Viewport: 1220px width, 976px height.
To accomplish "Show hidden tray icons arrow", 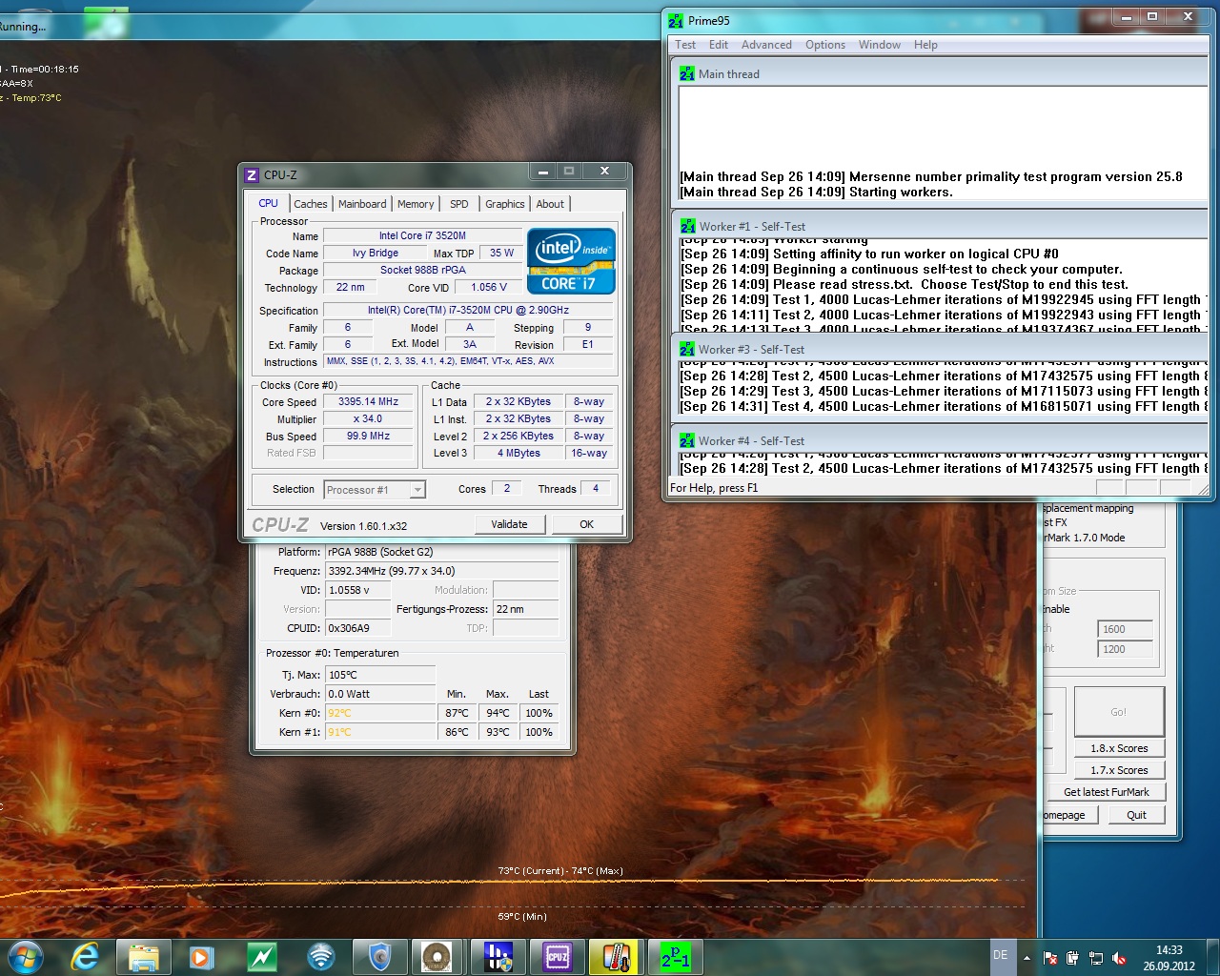I will click(x=1027, y=958).
